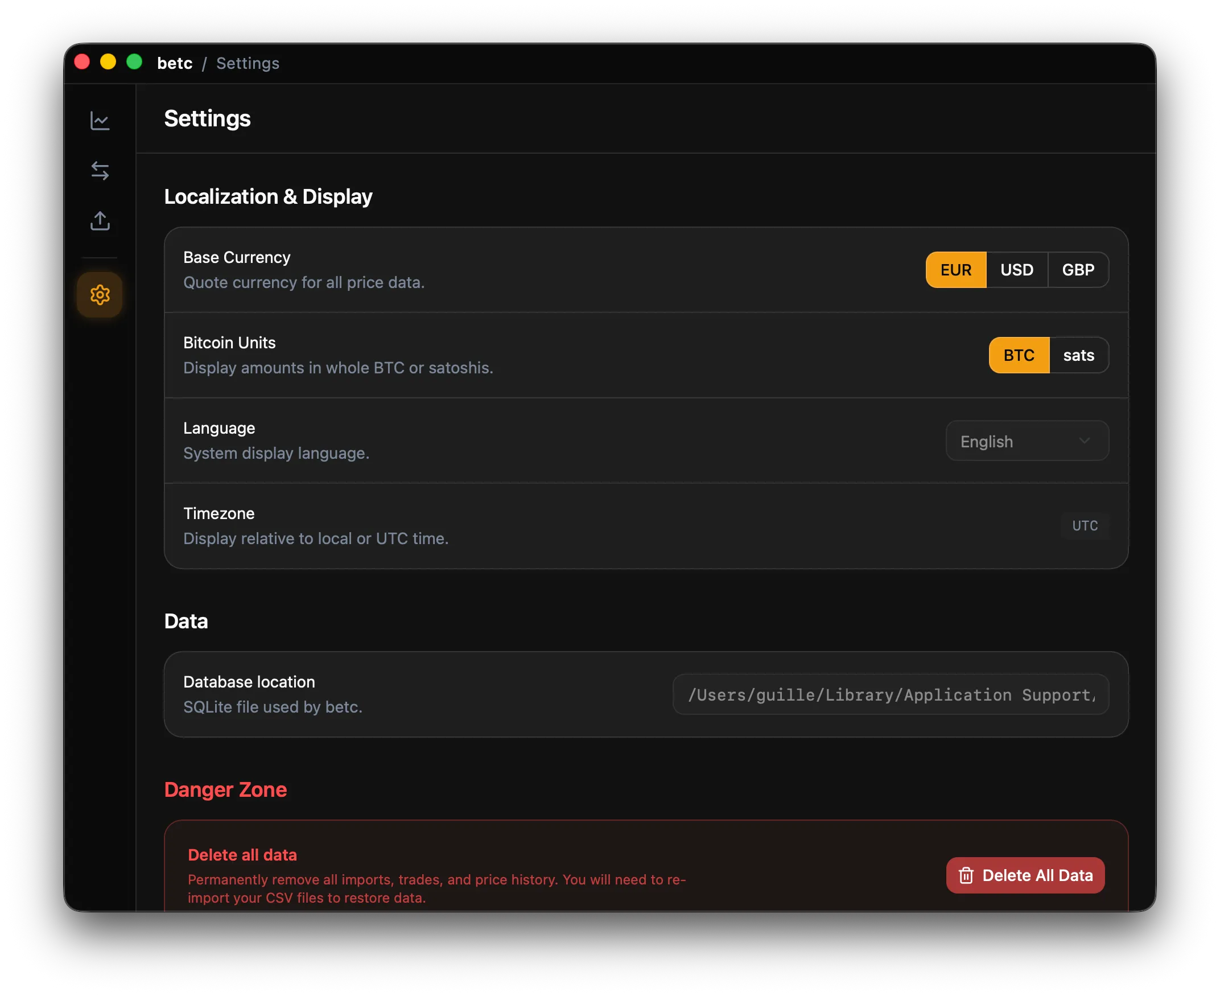Click the red Delete all data heading

242,854
